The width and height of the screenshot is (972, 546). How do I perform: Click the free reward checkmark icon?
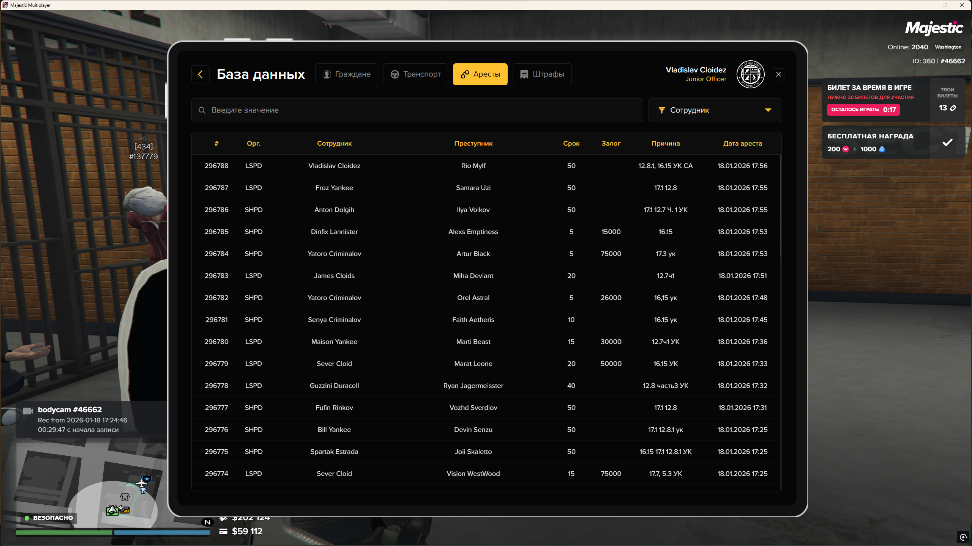point(947,143)
